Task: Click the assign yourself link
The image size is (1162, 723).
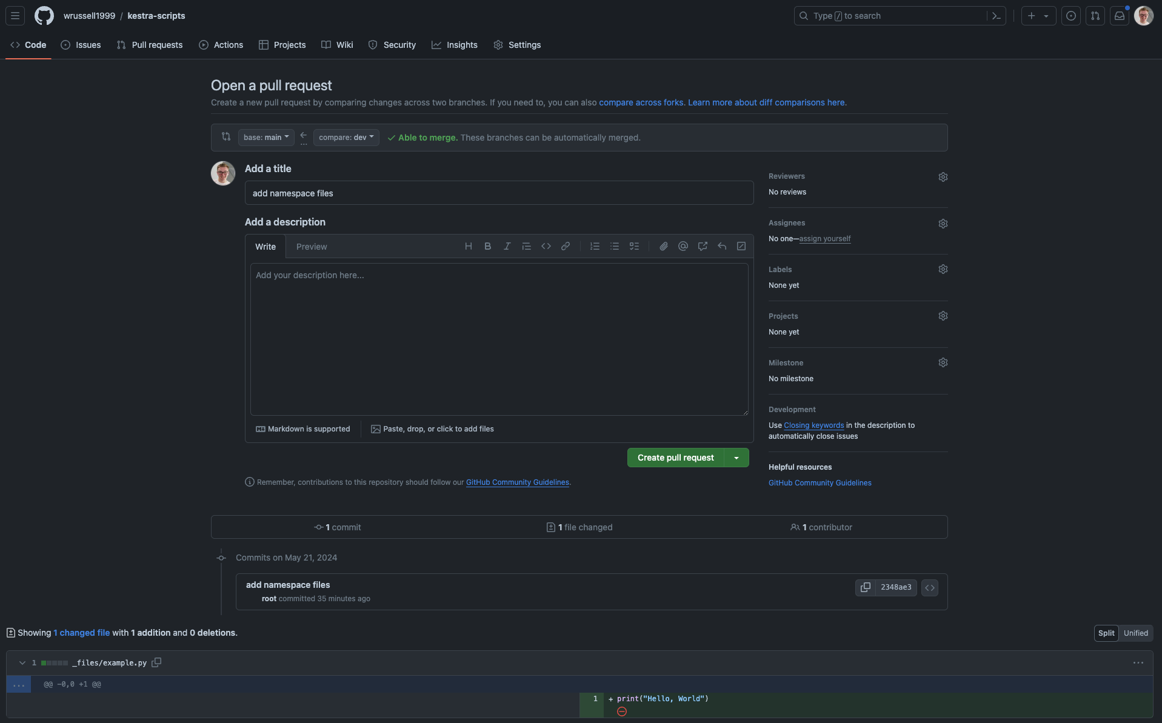Action: point(824,239)
